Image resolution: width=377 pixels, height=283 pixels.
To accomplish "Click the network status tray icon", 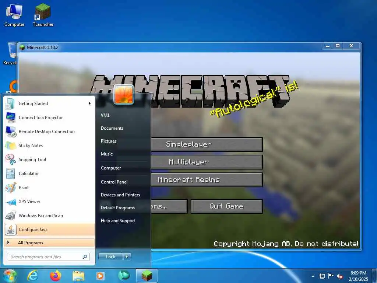I will click(x=322, y=276).
